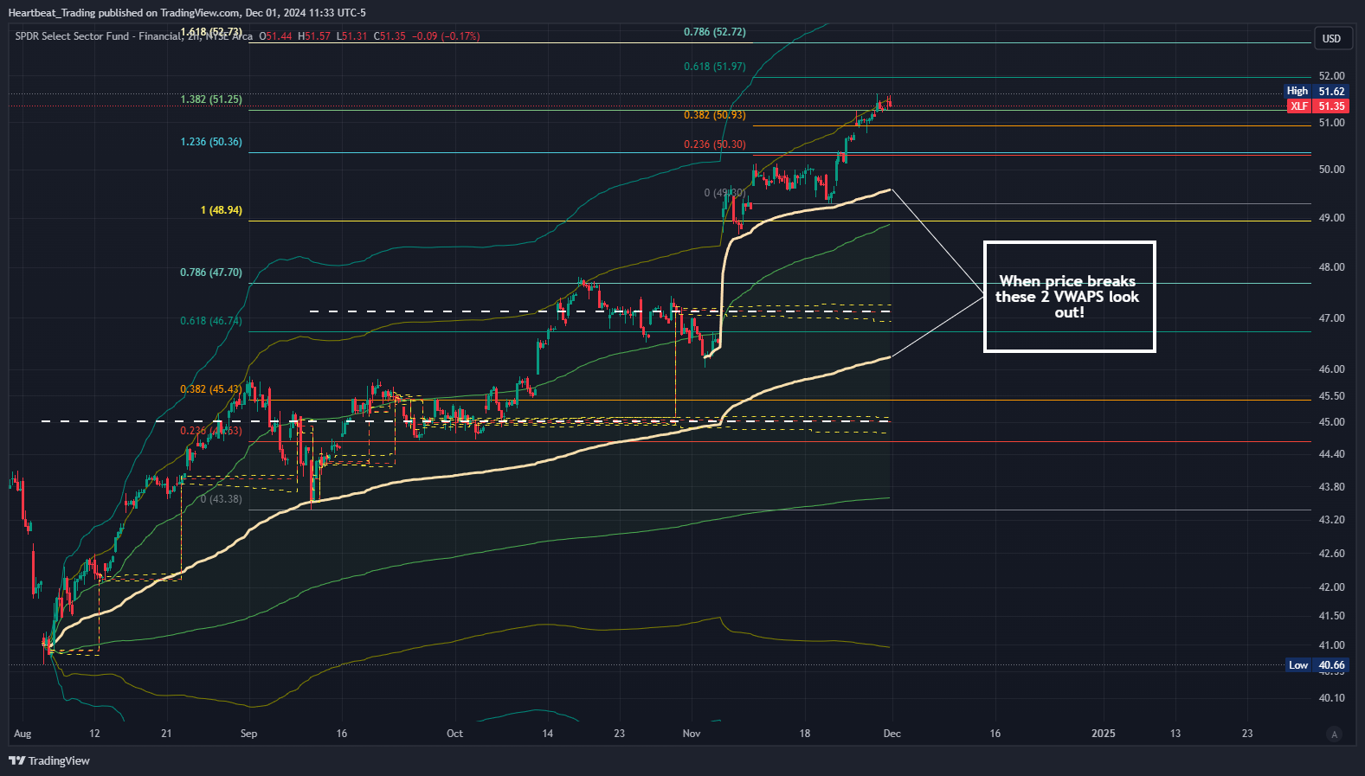Click the 50.00 price axis tick
This screenshot has height=776, width=1365.
point(1331,170)
